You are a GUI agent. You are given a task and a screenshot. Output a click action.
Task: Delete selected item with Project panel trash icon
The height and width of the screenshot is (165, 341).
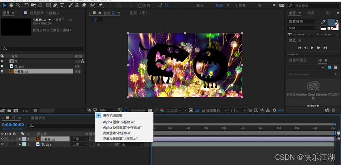coord(36,111)
